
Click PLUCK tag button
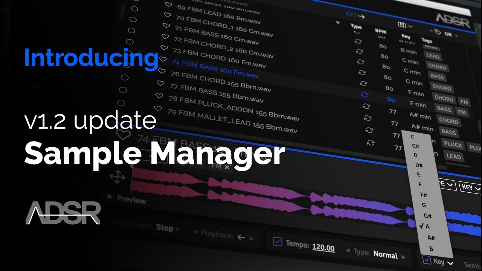(x=453, y=145)
